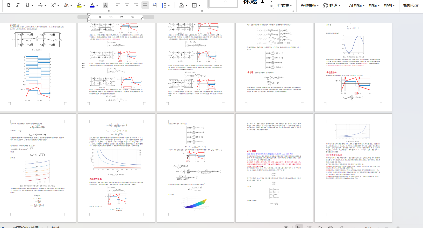Align paragraph text to the left
The width and height of the screenshot is (423, 228).
pyautogui.click(x=118, y=5)
